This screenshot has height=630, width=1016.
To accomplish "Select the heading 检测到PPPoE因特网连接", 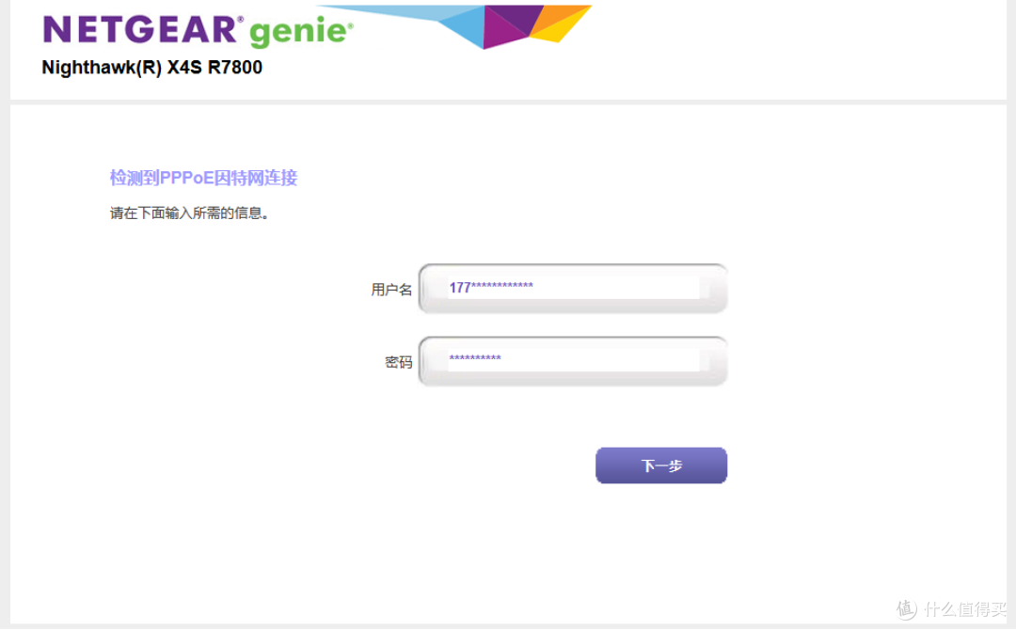I will (x=203, y=178).
